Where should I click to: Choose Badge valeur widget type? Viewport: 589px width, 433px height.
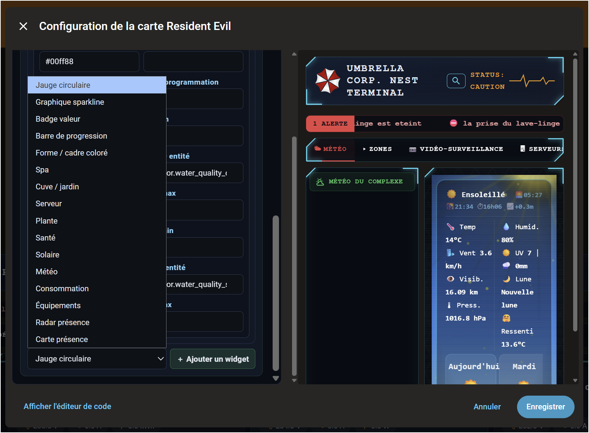(x=97, y=119)
